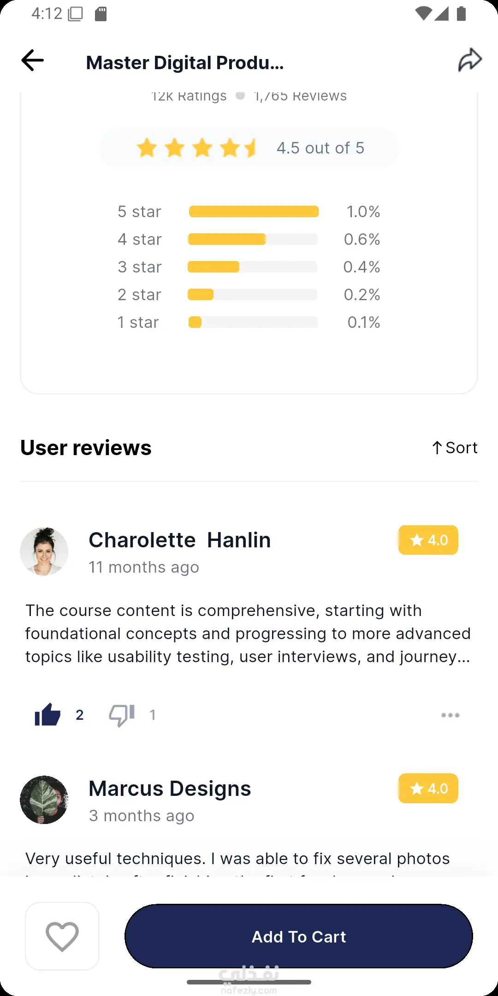Add course to wishlist with heart

pyautogui.click(x=62, y=937)
